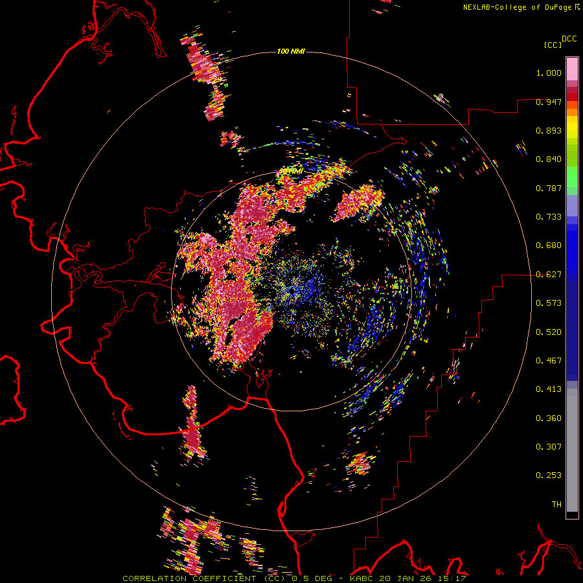Image resolution: width=583 pixels, height=583 pixels.
Task: Click the CORRELATION COEFFICIENT caption at the bottom
Action: [x=295, y=578]
